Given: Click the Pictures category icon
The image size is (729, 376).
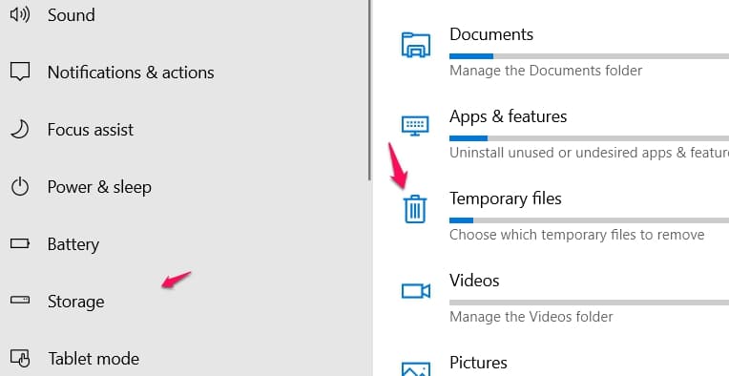Looking at the screenshot, I should pyautogui.click(x=416, y=369).
